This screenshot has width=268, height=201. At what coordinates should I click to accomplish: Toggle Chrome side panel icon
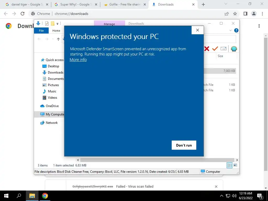(x=245, y=14)
